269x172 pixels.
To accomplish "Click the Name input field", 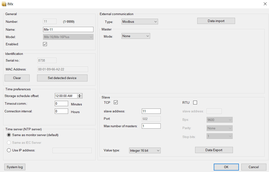I will point(68,29).
